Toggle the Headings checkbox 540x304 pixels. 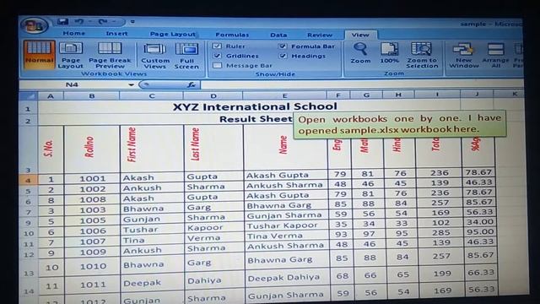283,56
